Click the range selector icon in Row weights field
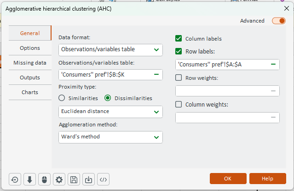Image resolution: width=294 pixels, height=191 pixels. (x=273, y=91)
